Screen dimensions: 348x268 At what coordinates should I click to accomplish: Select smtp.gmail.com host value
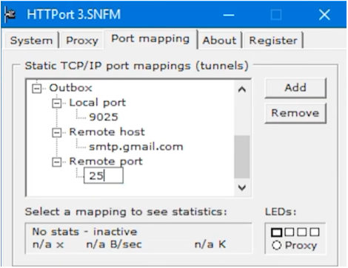tap(136, 147)
